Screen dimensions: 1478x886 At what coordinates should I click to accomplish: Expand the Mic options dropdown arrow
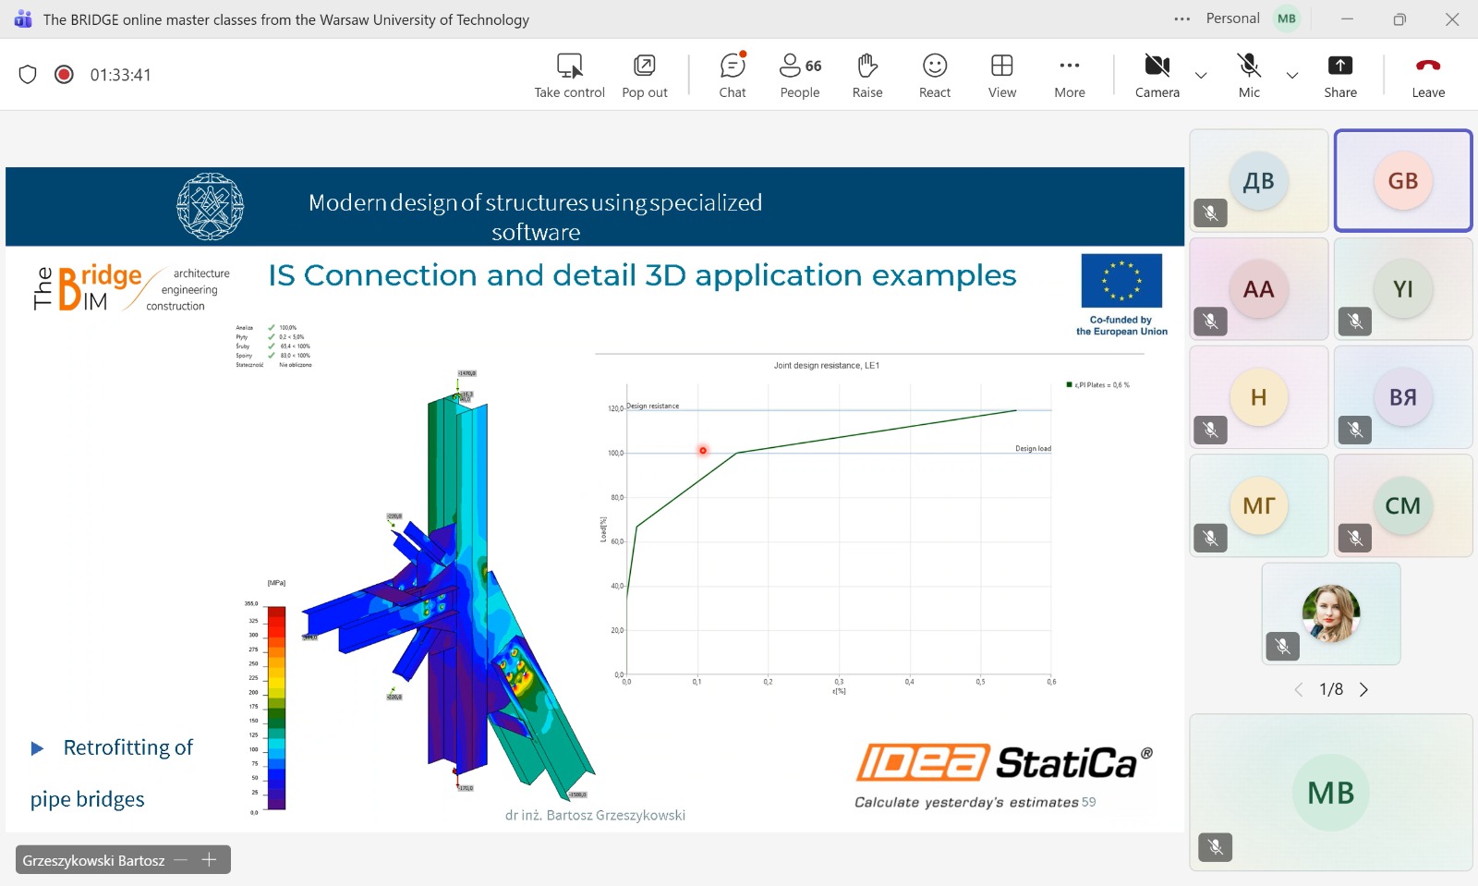[1292, 76]
